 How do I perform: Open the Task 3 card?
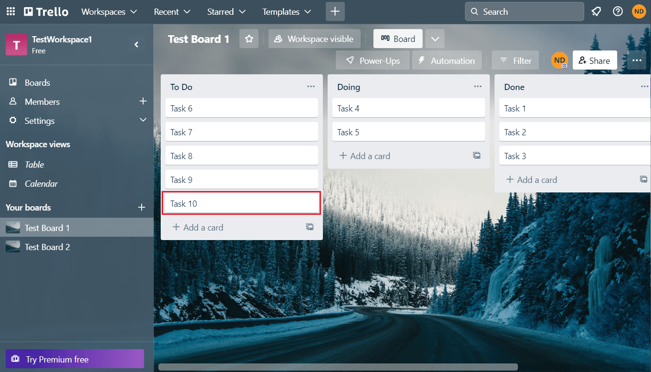[575, 156]
